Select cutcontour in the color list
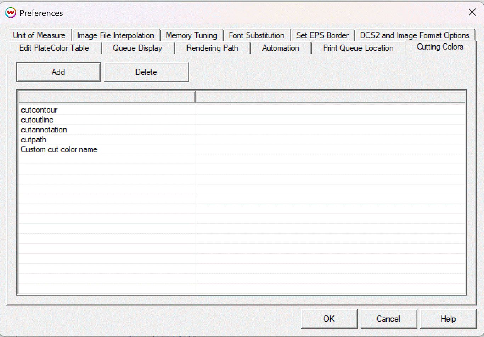 (39, 110)
